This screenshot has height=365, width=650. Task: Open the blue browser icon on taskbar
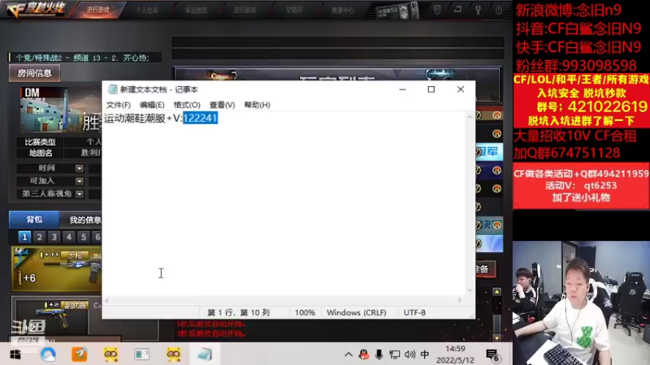coord(48,354)
